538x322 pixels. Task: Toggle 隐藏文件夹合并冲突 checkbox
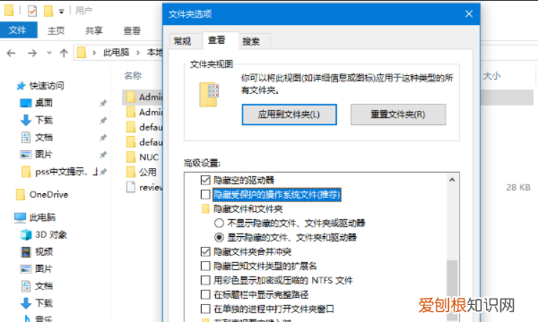click(205, 251)
